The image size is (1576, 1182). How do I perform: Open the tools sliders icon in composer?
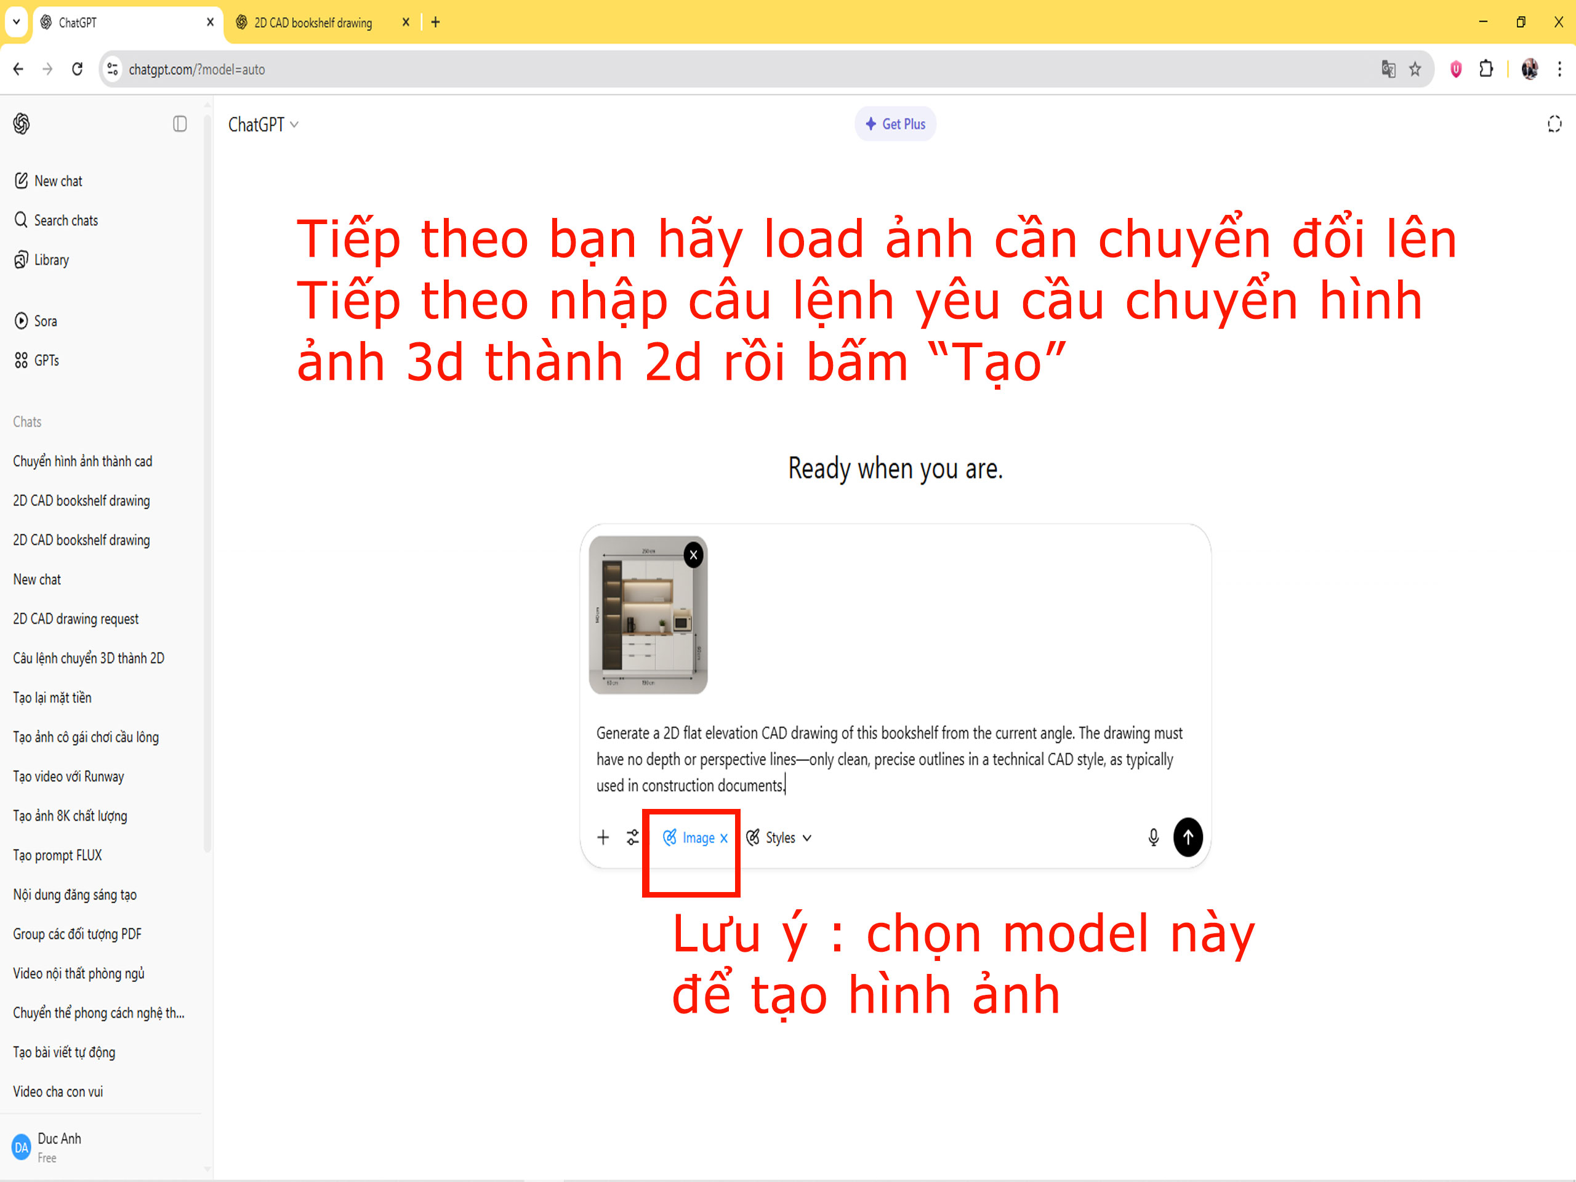click(x=633, y=837)
